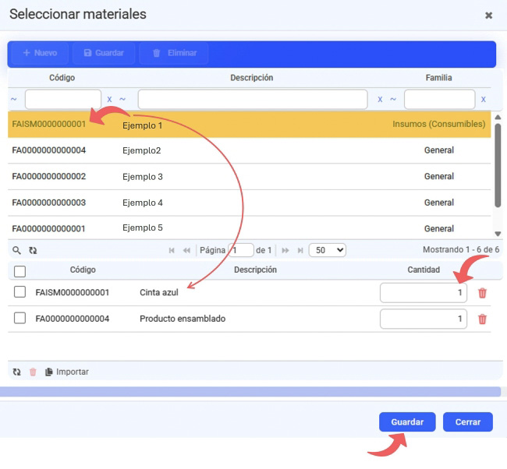This screenshot has height=469, width=507.
Task: Toggle the select-all checkbox in the lower grid header
Action: tap(19, 271)
